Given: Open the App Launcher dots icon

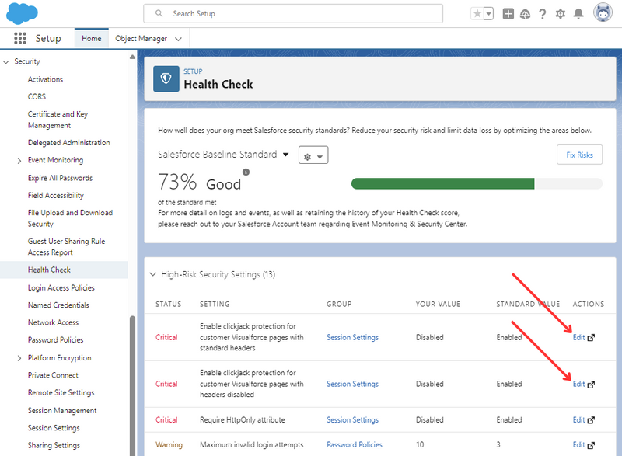Looking at the screenshot, I should [20, 38].
